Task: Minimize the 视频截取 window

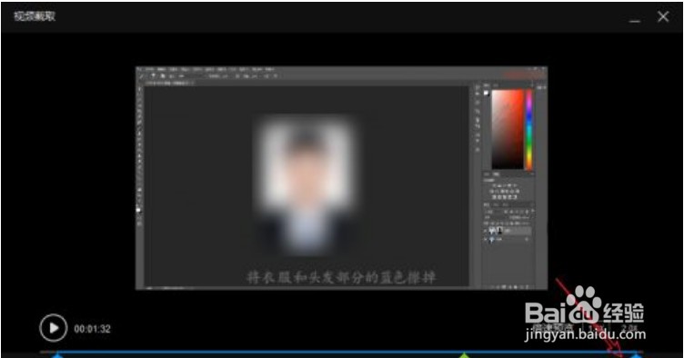Action: 635,20
